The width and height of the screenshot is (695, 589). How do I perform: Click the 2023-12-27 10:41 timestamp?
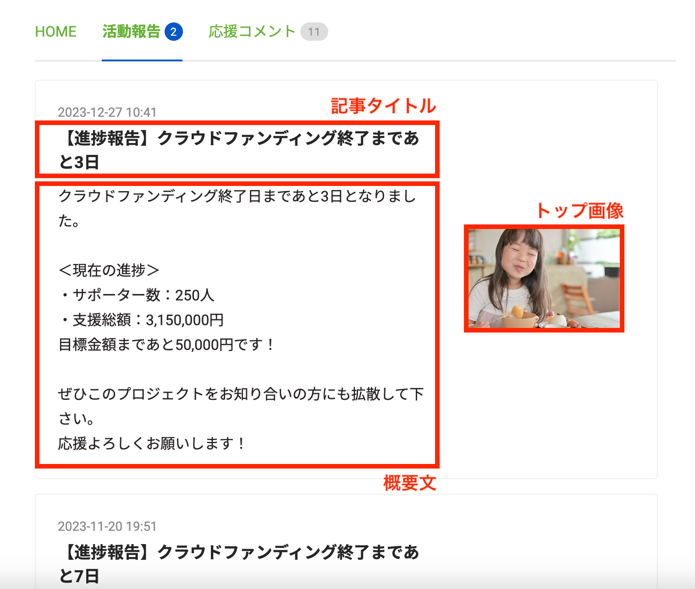click(107, 112)
